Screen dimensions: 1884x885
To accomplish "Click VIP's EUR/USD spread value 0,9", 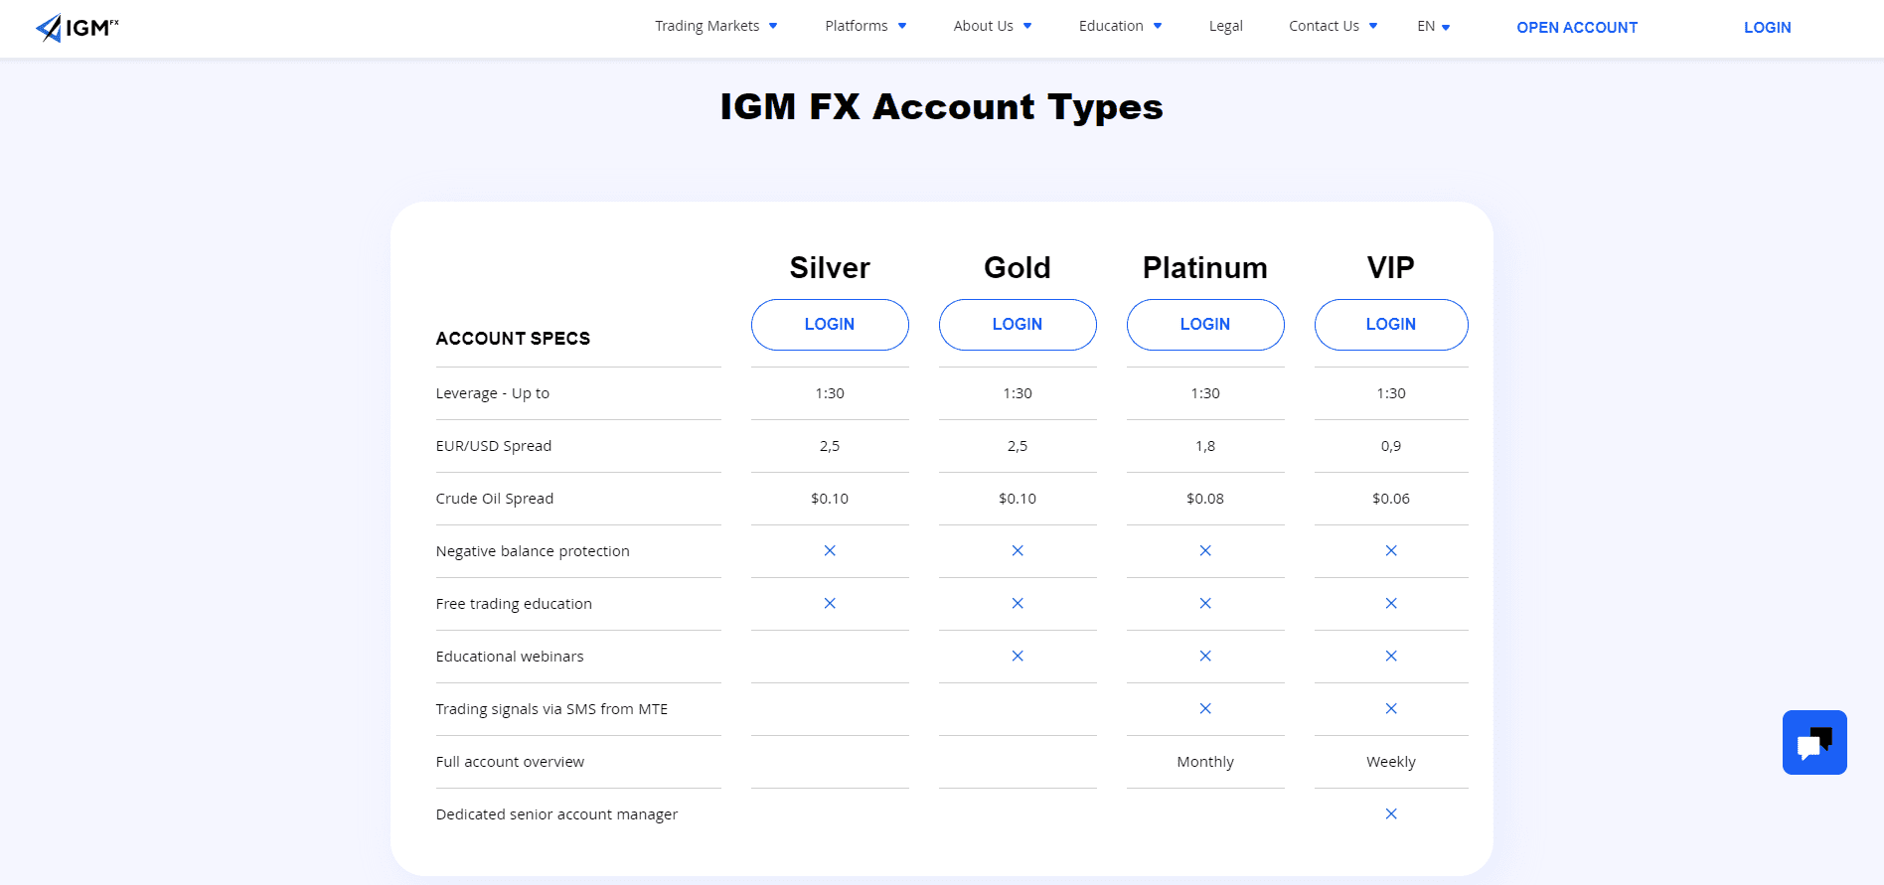I will point(1391,446).
